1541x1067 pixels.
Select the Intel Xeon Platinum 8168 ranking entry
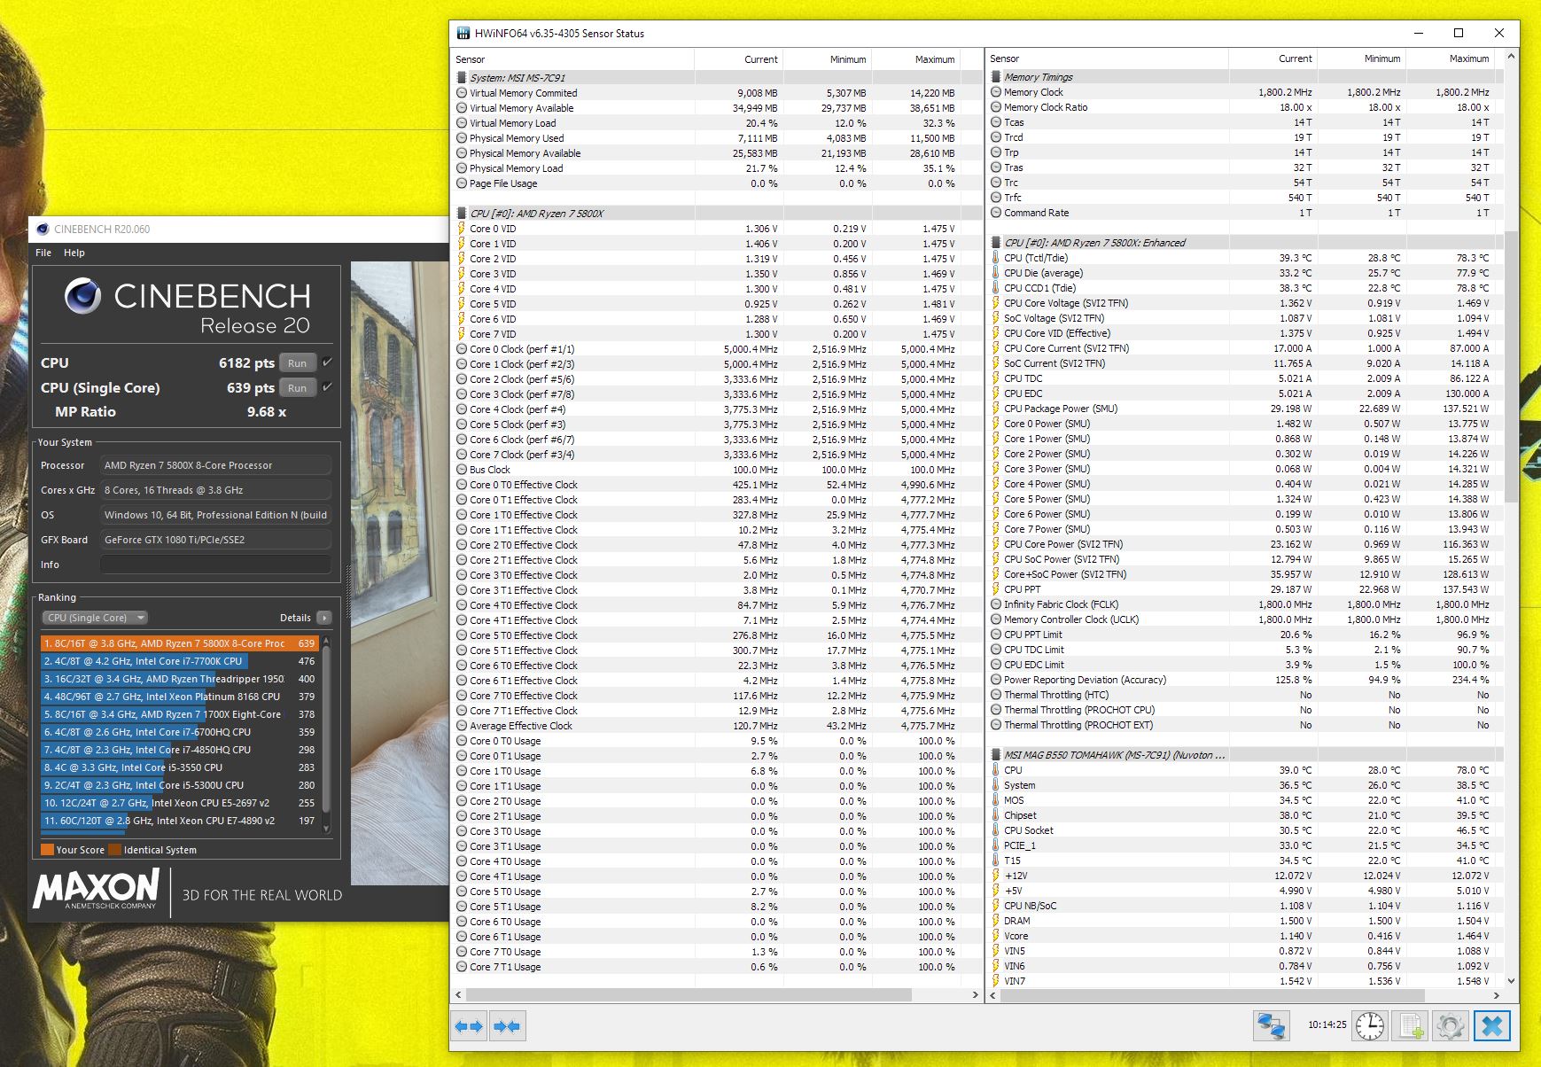[x=179, y=697]
